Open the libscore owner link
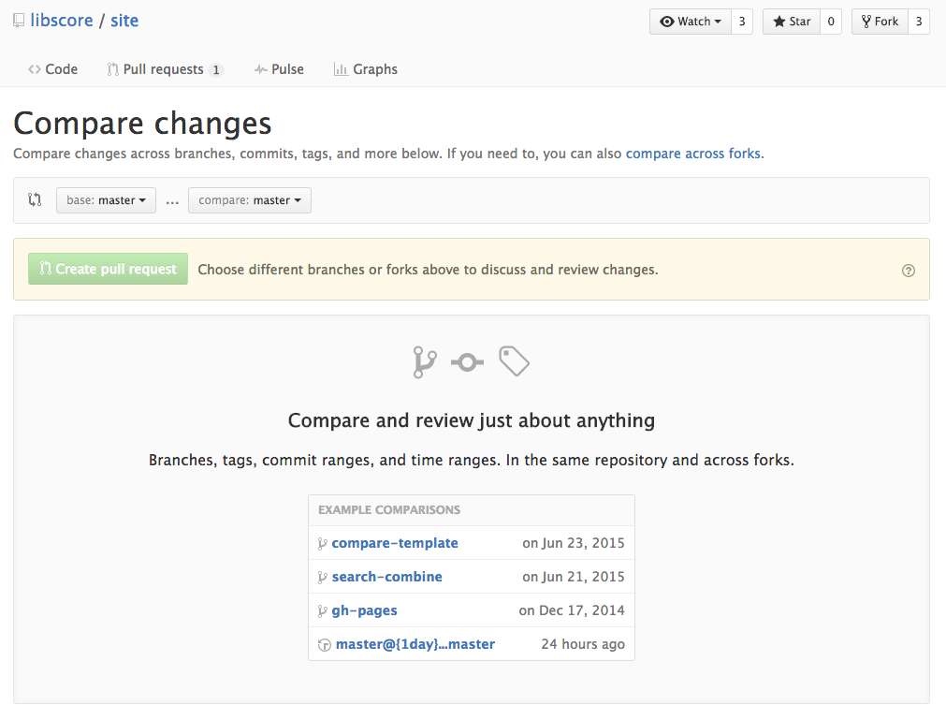Viewport: 946px width, 720px height. [x=62, y=21]
